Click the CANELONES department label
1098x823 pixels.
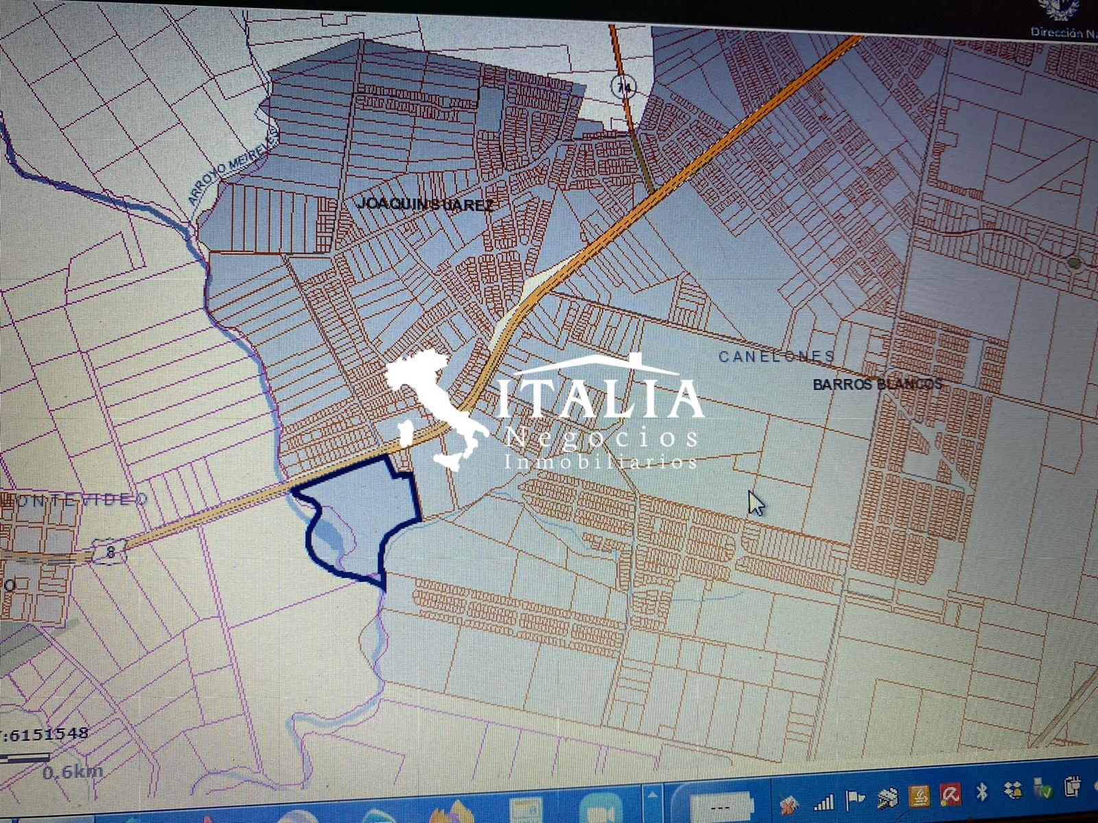click(x=776, y=356)
